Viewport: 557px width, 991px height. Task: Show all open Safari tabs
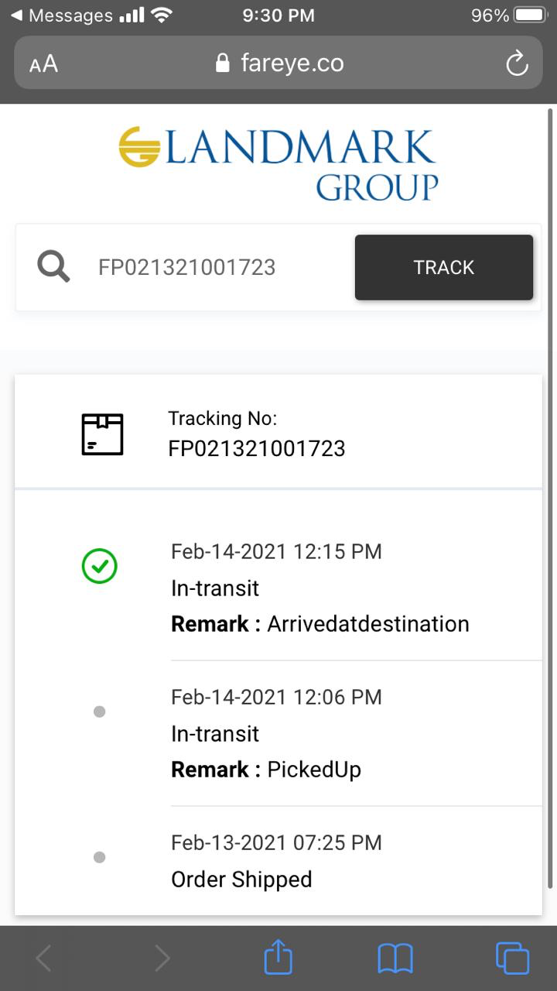coord(512,958)
